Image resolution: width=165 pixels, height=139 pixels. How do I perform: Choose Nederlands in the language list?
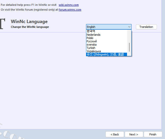pyautogui.click(x=93, y=35)
